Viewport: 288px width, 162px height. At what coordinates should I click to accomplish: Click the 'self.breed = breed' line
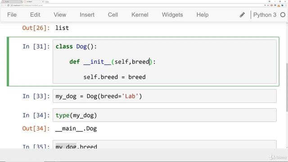point(114,77)
